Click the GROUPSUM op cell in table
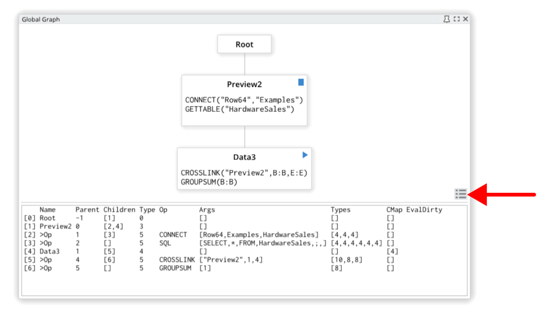The image size is (544, 310). pos(175,268)
